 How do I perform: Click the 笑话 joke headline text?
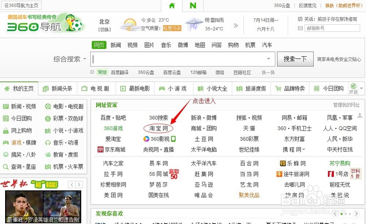[x=330, y=19]
